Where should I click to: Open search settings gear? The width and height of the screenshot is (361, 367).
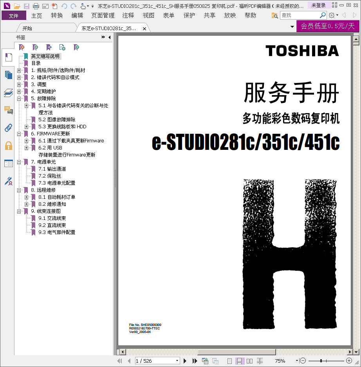332,15
